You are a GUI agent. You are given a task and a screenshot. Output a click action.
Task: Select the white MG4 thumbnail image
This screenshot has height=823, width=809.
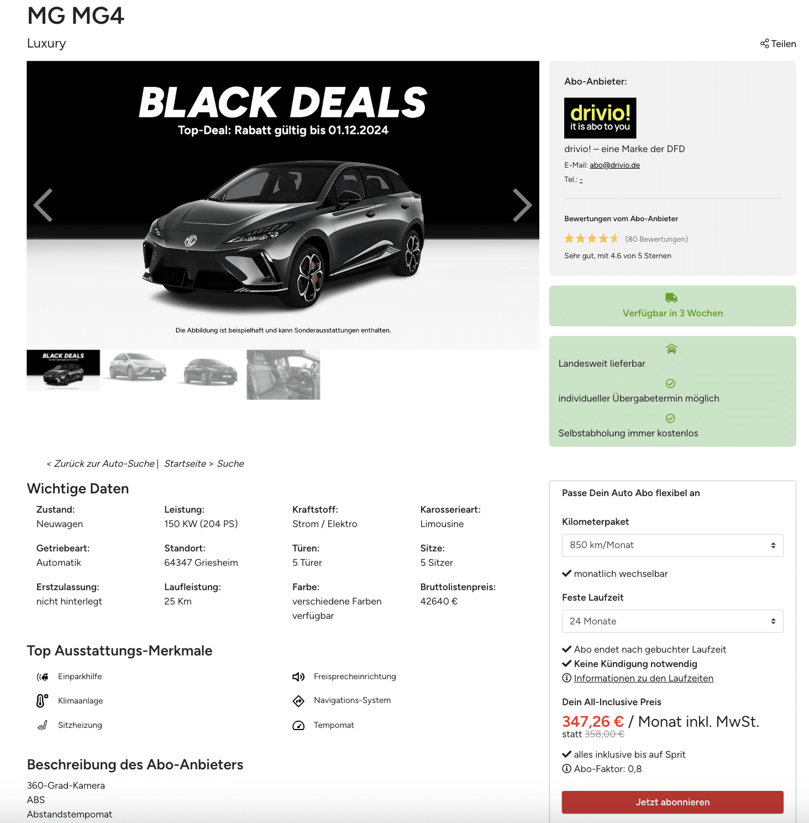(137, 367)
